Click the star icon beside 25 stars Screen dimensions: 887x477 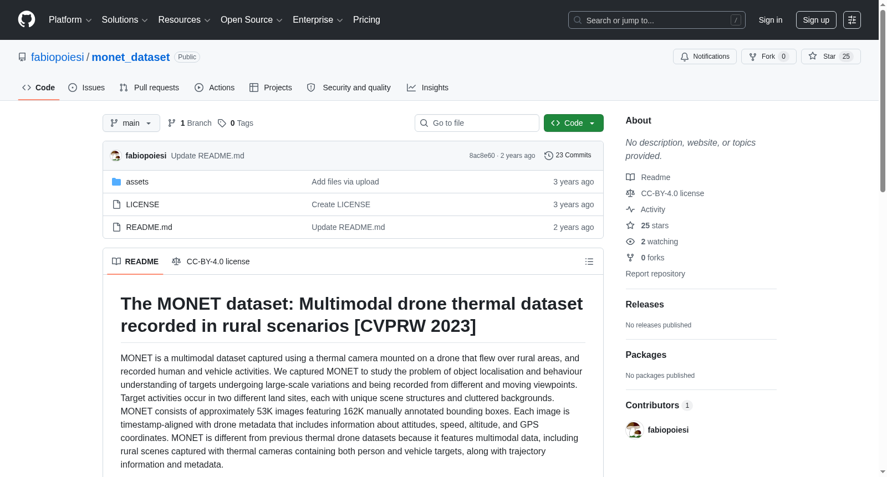coord(630,225)
